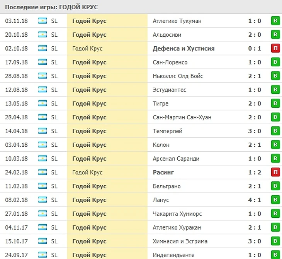The height and width of the screenshot is (259, 282).
Task: Open Годой Крус in the Колон match row
Action: coord(89,145)
